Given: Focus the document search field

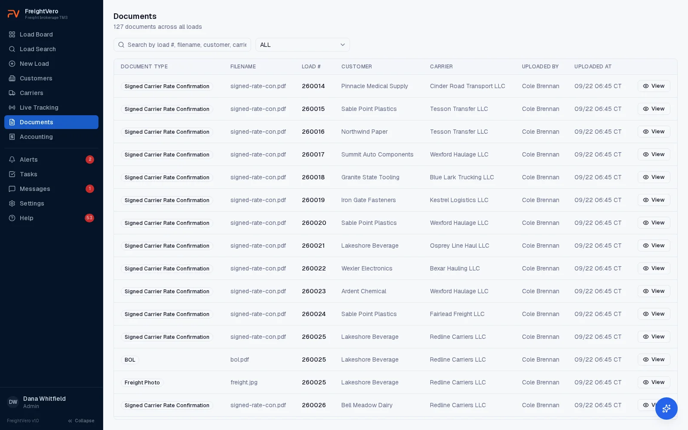Looking at the screenshot, I should click(182, 45).
